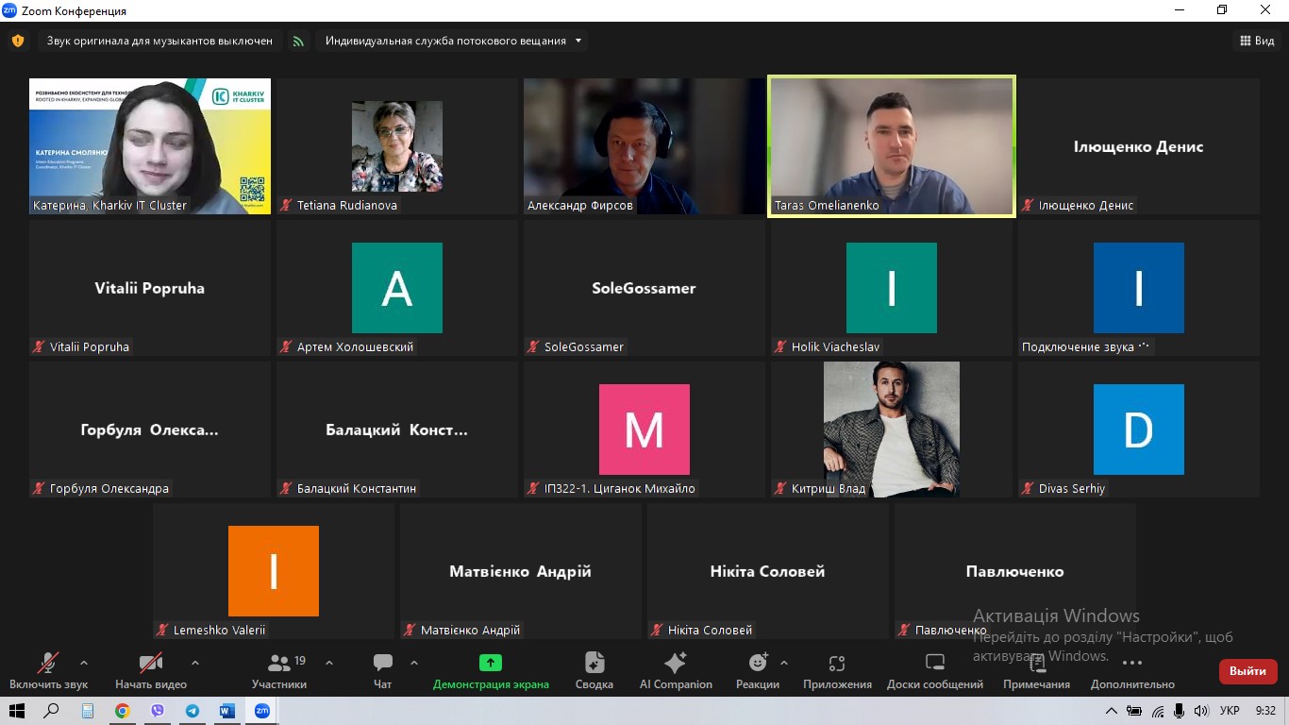The height and width of the screenshot is (725, 1289).
Task: Click Китриш Влад profile photo tile
Action: point(892,430)
